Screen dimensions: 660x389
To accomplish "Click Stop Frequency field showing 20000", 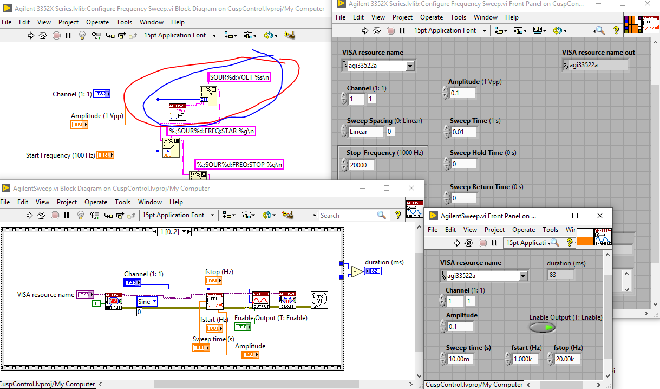I will click(361, 165).
